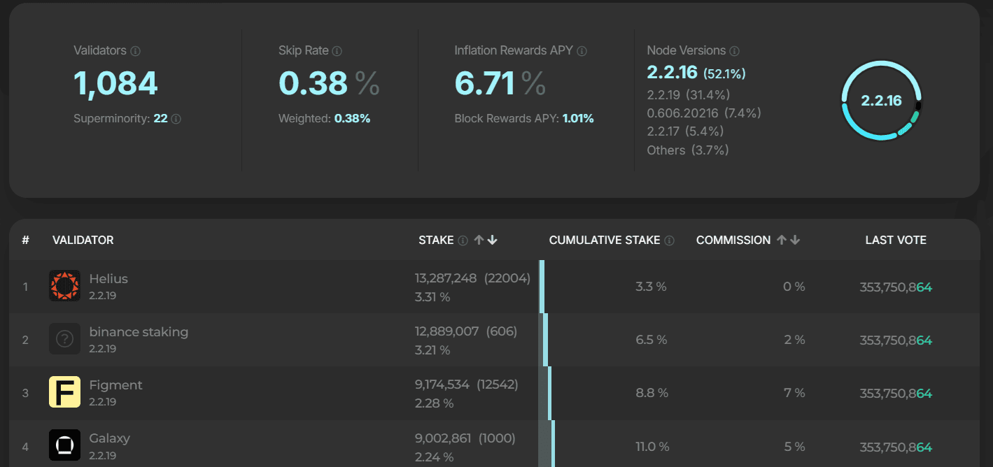Click the Figment validator logo
This screenshot has width=993, height=467.
[x=64, y=392]
